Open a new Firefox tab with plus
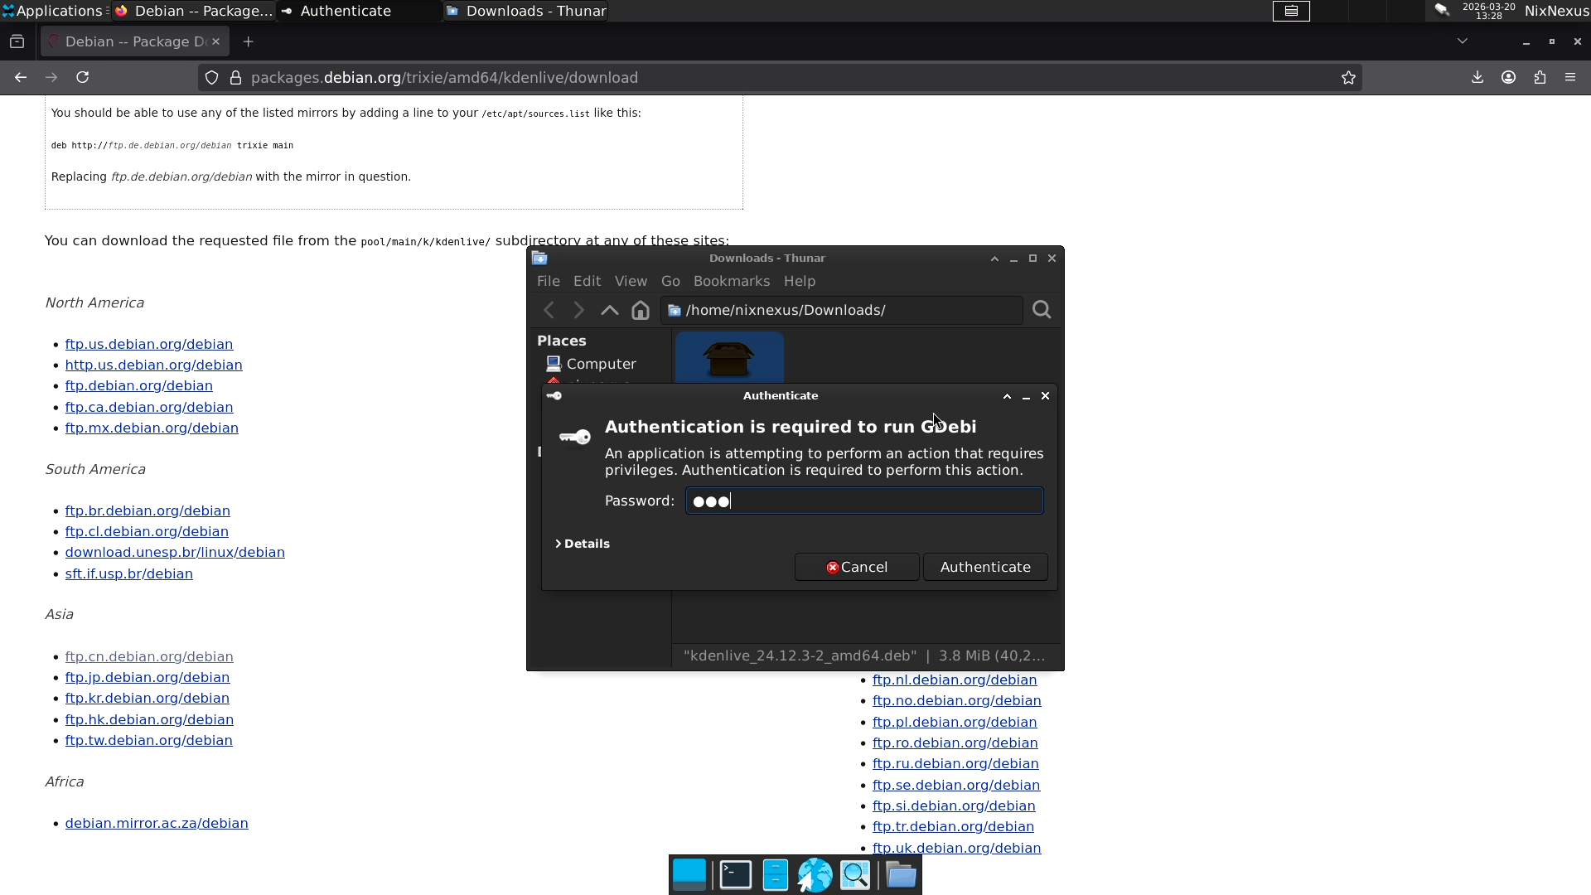Image resolution: width=1591 pixels, height=895 pixels. coord(248,41)
